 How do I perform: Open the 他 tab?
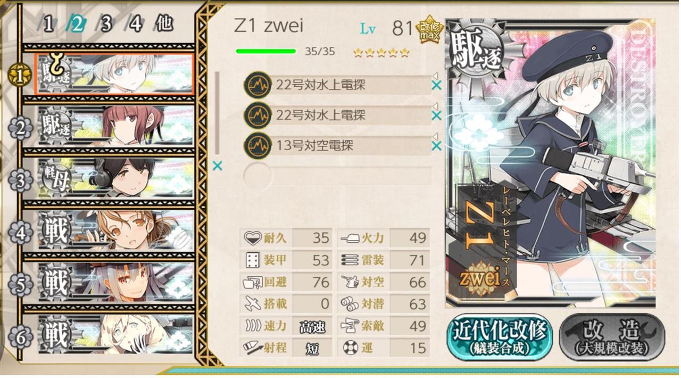click(164, 24)
